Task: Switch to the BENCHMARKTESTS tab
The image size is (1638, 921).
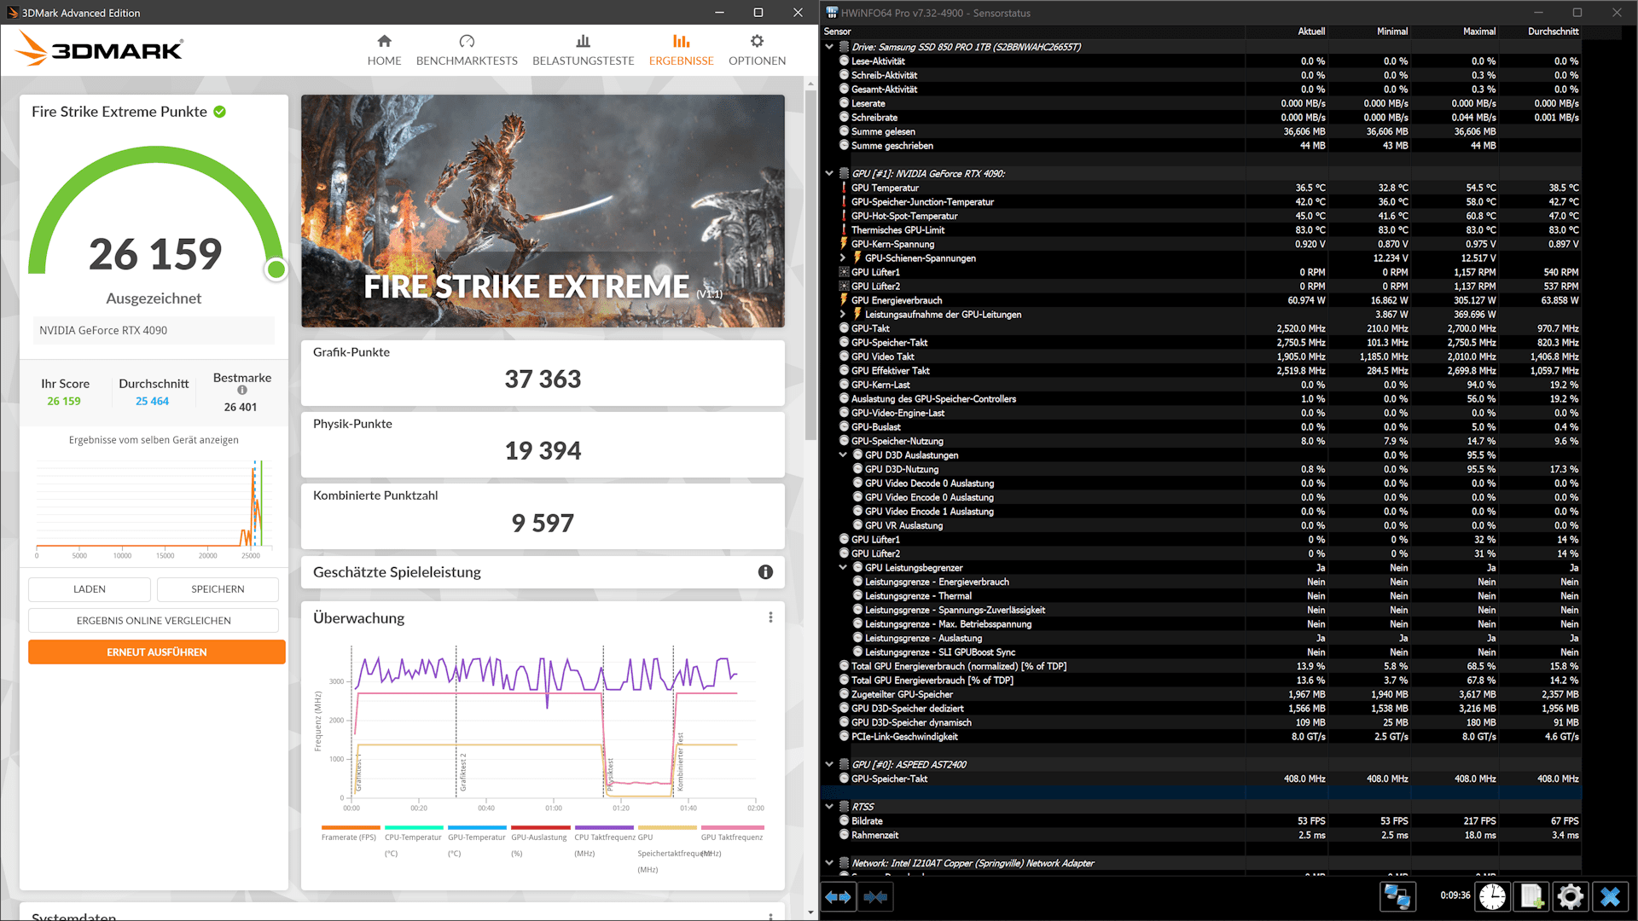Action: pos(467,50)
